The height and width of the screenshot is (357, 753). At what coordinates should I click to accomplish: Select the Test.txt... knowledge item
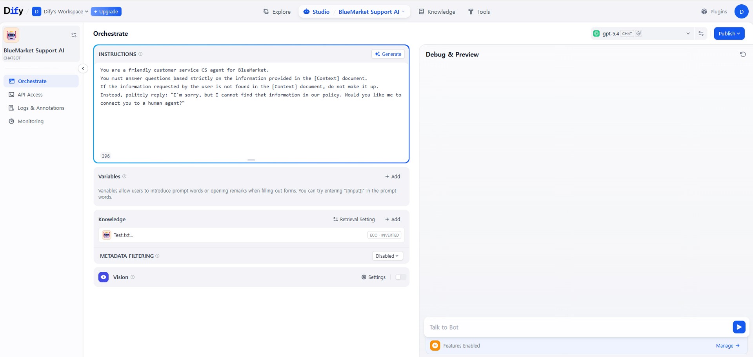(251, 235)
